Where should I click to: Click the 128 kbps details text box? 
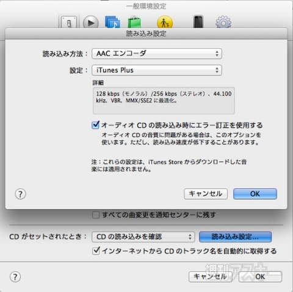164,101
